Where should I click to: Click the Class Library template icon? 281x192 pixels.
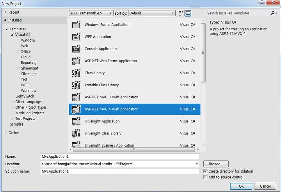[76, 73]
